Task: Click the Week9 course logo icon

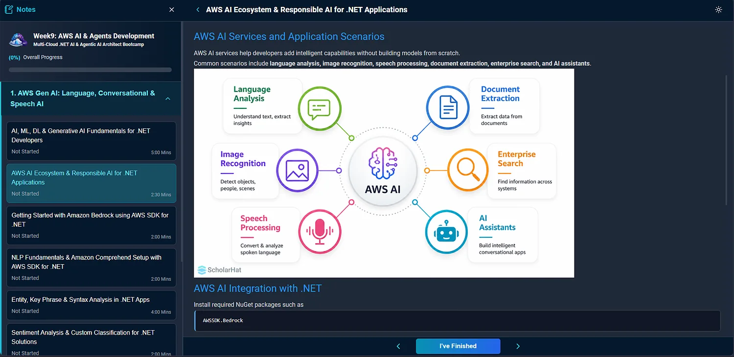Action: pos(19,40)
